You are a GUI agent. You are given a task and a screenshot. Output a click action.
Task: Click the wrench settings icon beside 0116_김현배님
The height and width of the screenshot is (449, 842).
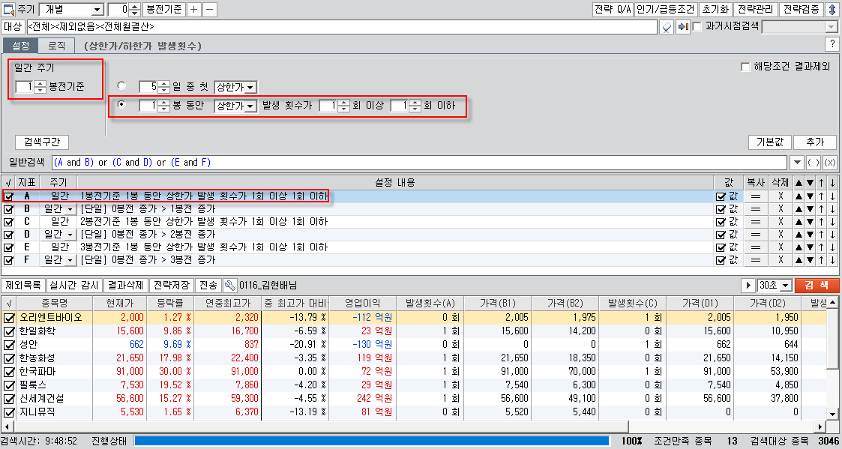point(230,285)
